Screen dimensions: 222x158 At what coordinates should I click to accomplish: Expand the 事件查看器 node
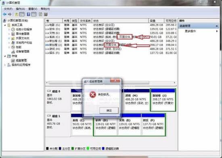pos(9,34)
